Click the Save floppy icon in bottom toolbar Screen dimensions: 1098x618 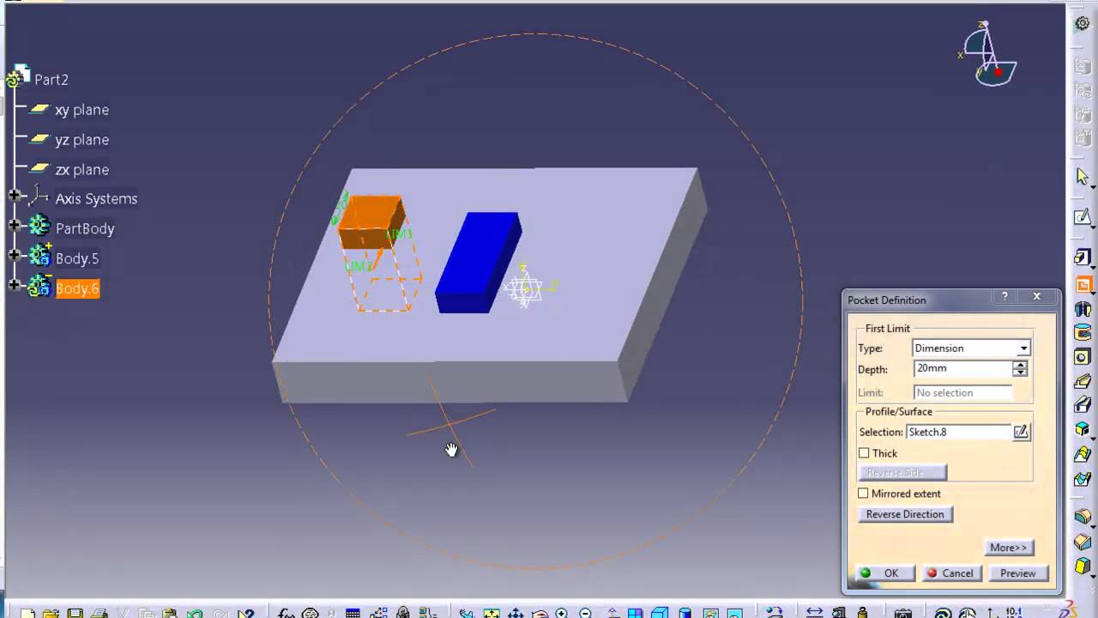coord(75,613)
